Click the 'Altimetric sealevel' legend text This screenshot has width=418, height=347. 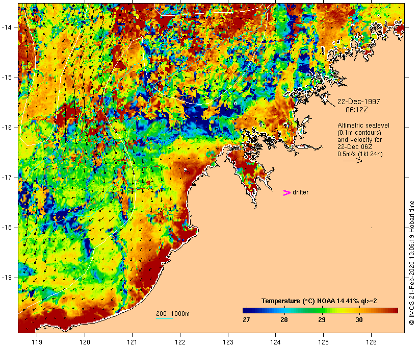pyautogui.click(x=359, y=126)
